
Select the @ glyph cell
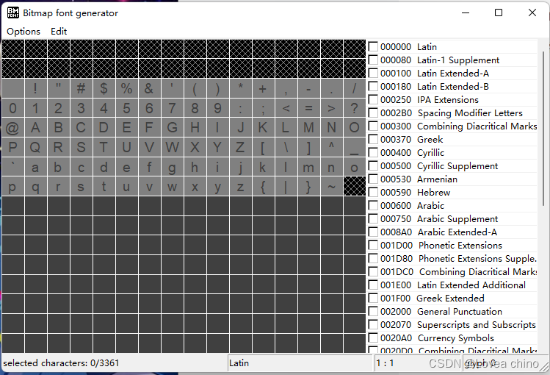(x=13, y=127)
